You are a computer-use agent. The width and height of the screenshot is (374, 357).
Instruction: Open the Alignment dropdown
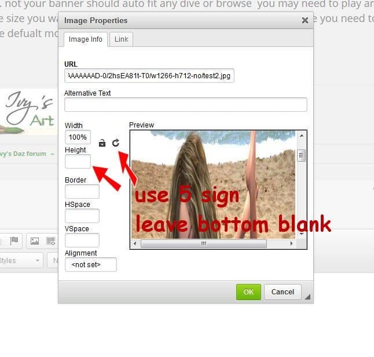point(91,265)
